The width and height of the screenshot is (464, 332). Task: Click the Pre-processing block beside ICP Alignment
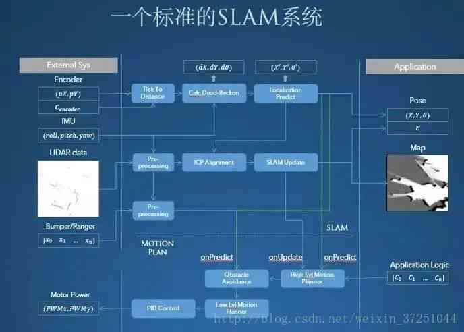coord(153,163)
